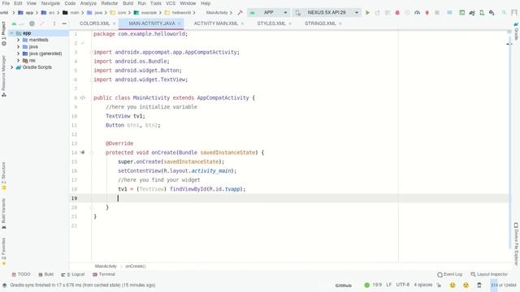Open the NEXUS 5X API 29 device dropdown

[x=327, y=13]
